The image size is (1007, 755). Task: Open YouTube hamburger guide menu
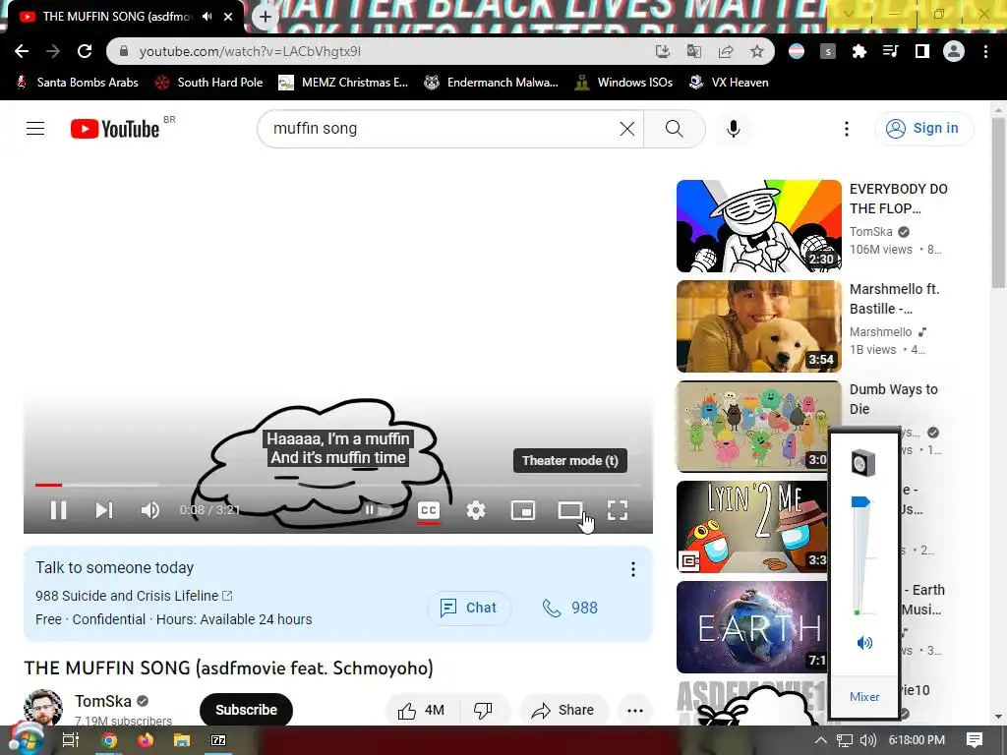(x=35, y=129)
